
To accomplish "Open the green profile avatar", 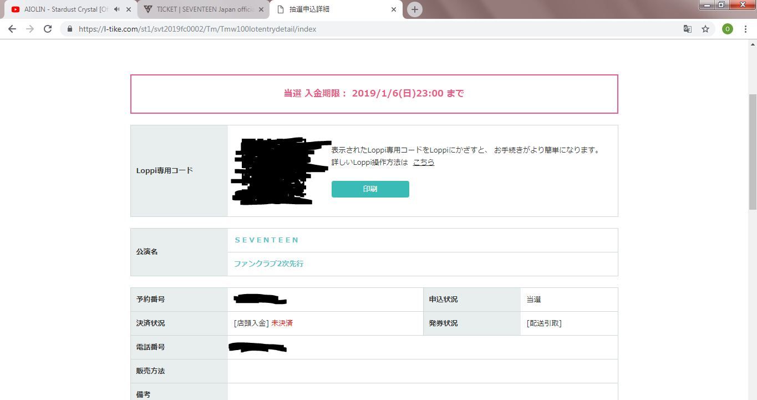I will click(x=727, y=29).
